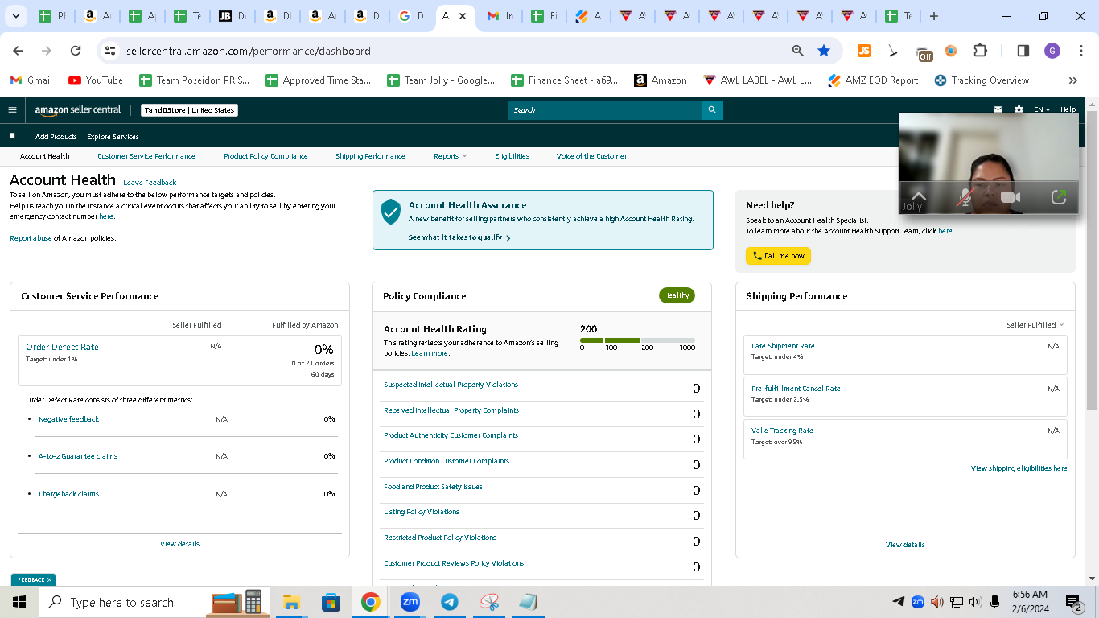Click the share screen icon in Zoom overlay
1099x618 pixels.
[1059, 197]
